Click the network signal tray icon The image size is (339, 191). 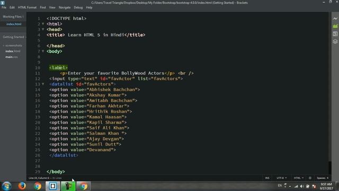296,186
